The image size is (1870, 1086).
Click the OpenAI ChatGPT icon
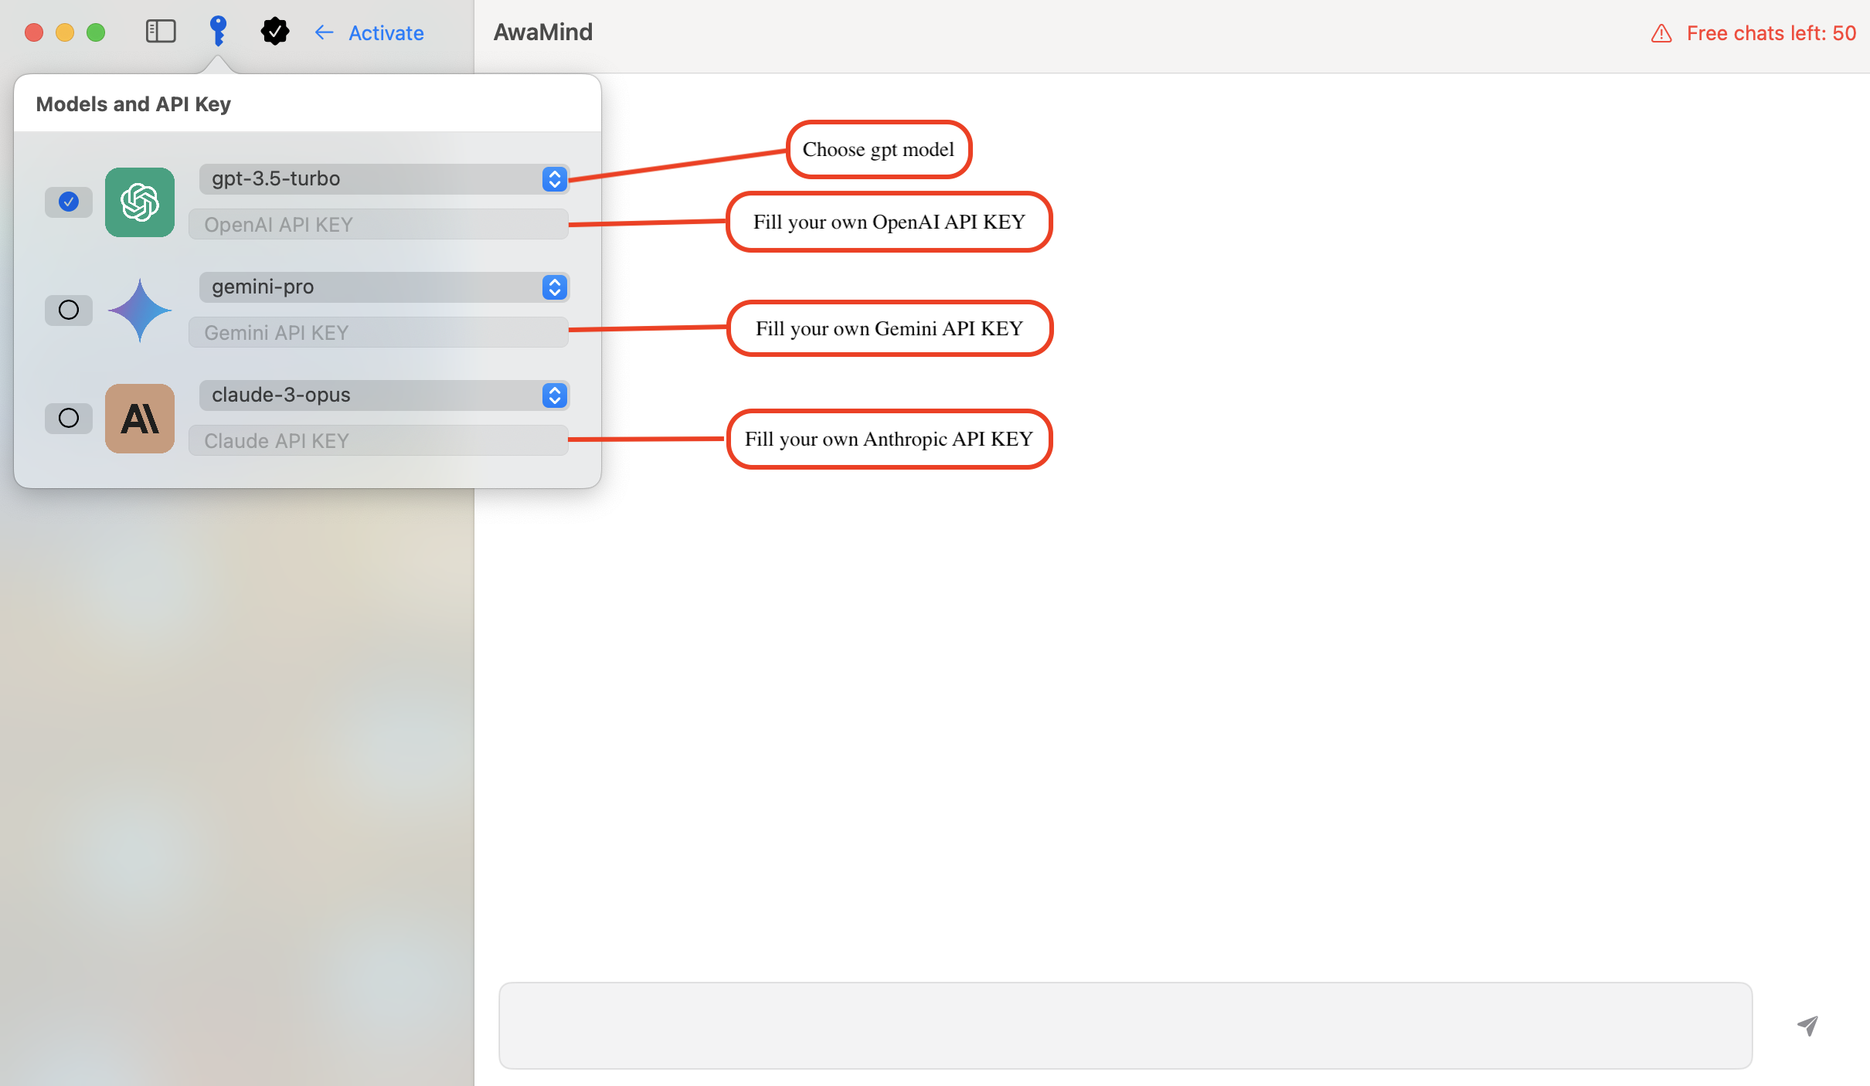point(138,200)
